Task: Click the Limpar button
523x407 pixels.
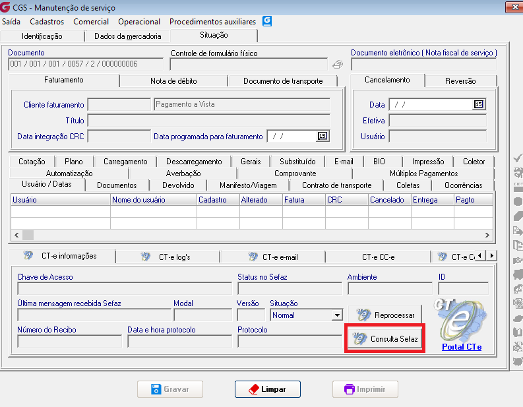Action: tap(268, 389)
